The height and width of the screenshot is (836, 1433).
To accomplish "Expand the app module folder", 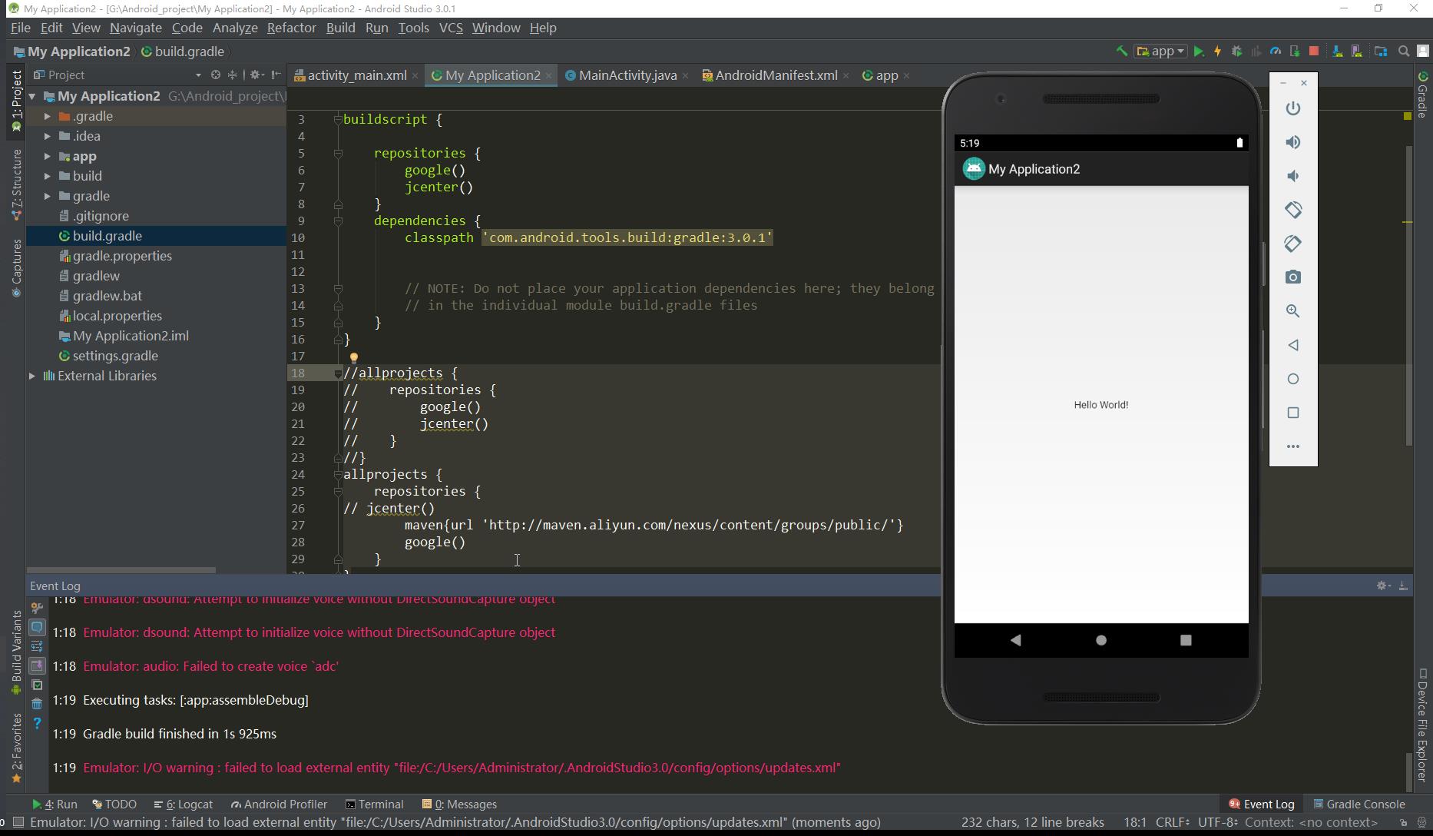I will pyautogui.click(x=48, y=156).
